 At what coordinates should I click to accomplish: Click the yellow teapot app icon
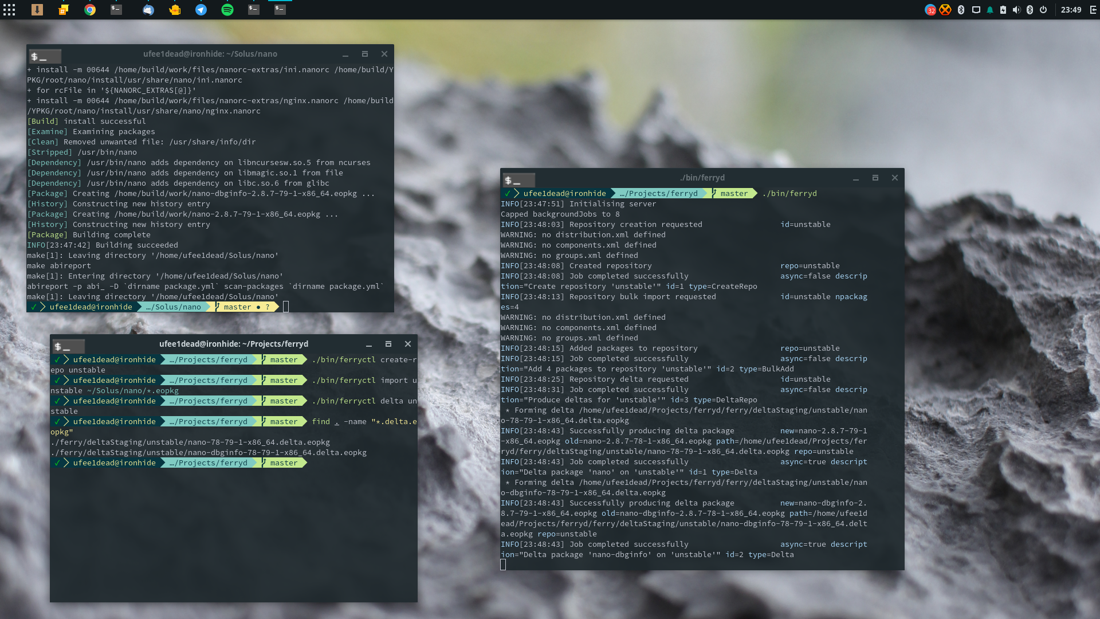click(x=175, y=10)
